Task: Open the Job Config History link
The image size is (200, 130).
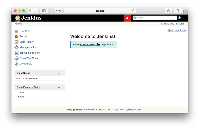Action: coord(30,53)
